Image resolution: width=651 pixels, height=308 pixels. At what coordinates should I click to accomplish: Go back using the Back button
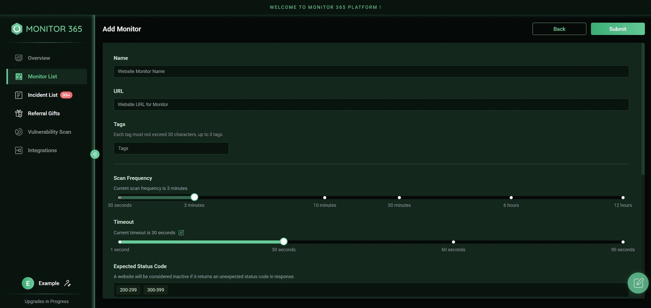(x=559, y=29)
